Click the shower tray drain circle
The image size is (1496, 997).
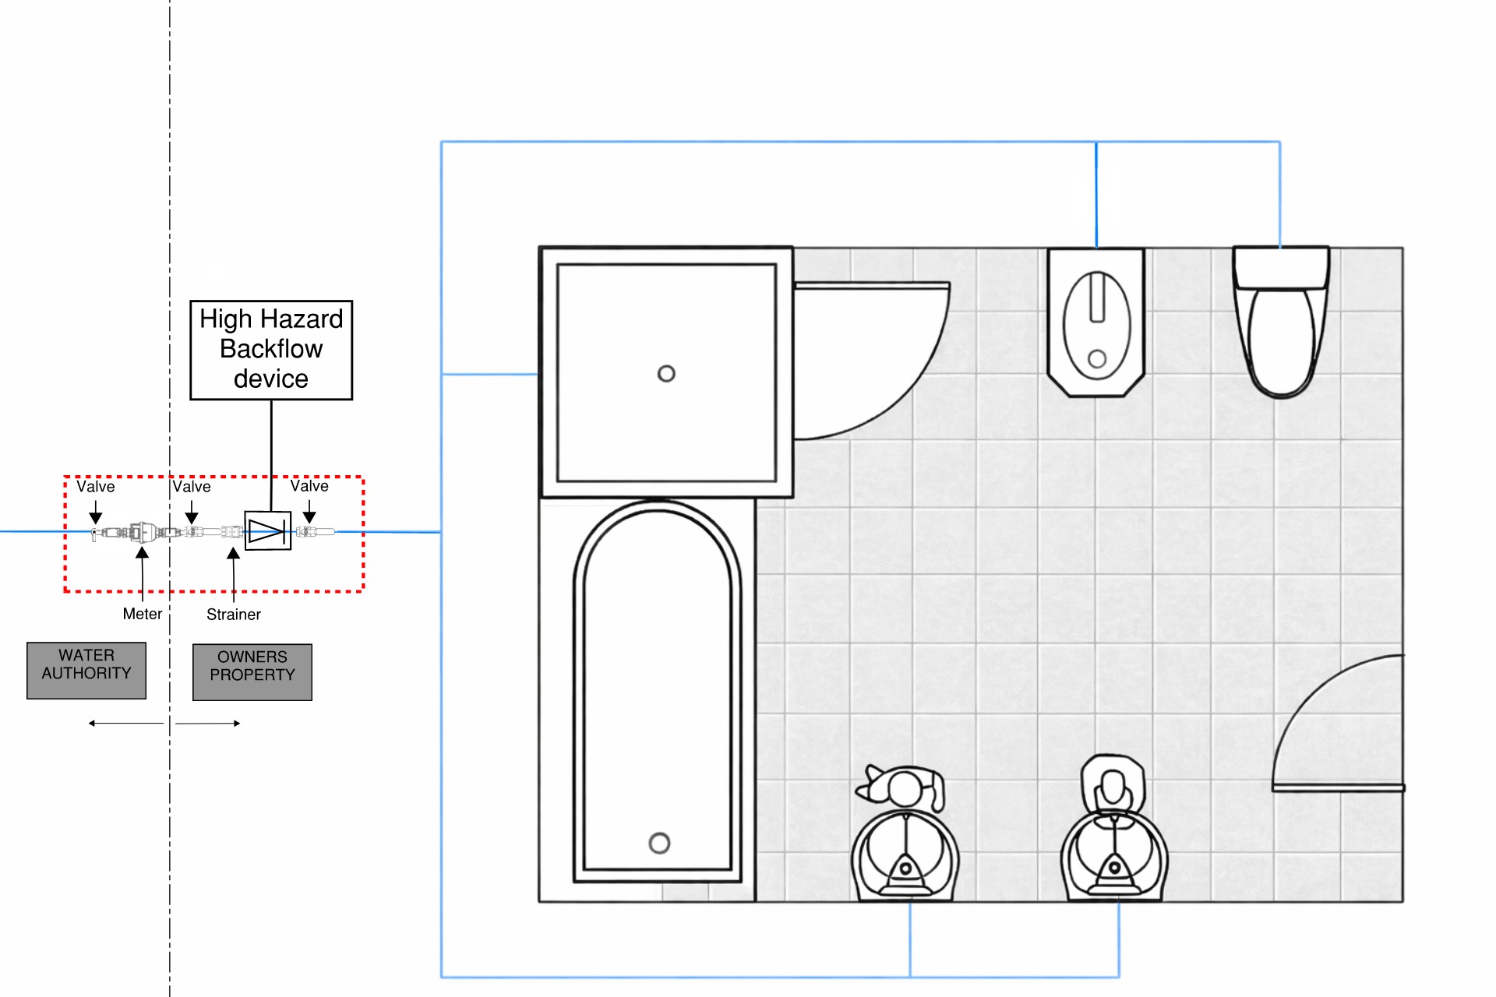pyautogui.click(x=666, y=374)
